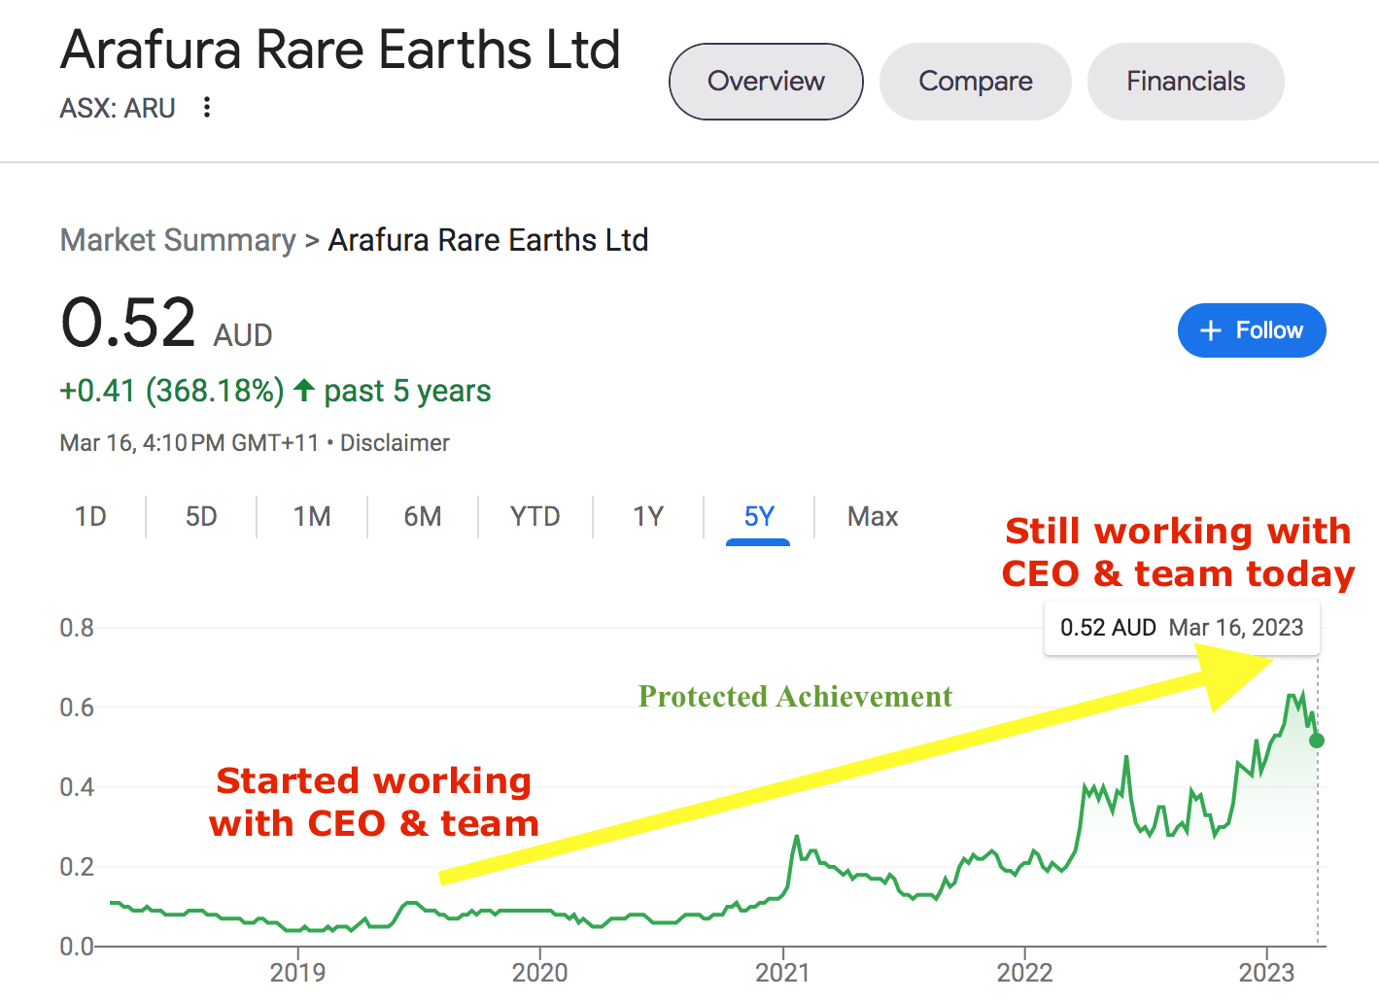Click the 0.2 y-axis value
1379x1001 pixels.
tap(77, 867)
